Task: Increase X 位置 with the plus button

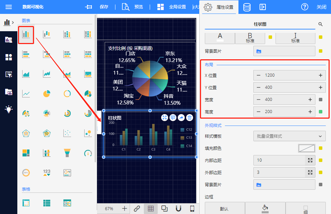Action: tap(321, 75)
